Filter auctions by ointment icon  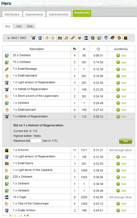point(99,38)
